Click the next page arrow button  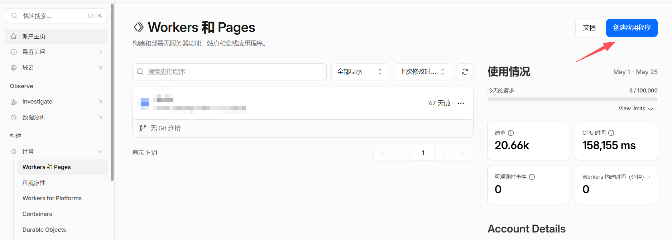click(444, 153)
